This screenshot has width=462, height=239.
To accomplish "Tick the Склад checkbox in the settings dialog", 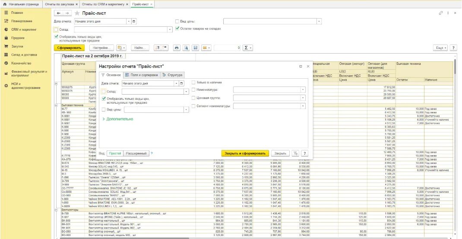I will (103, 92).
